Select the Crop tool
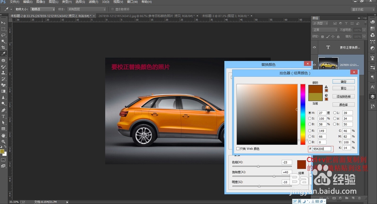 (x=3, y=47)
